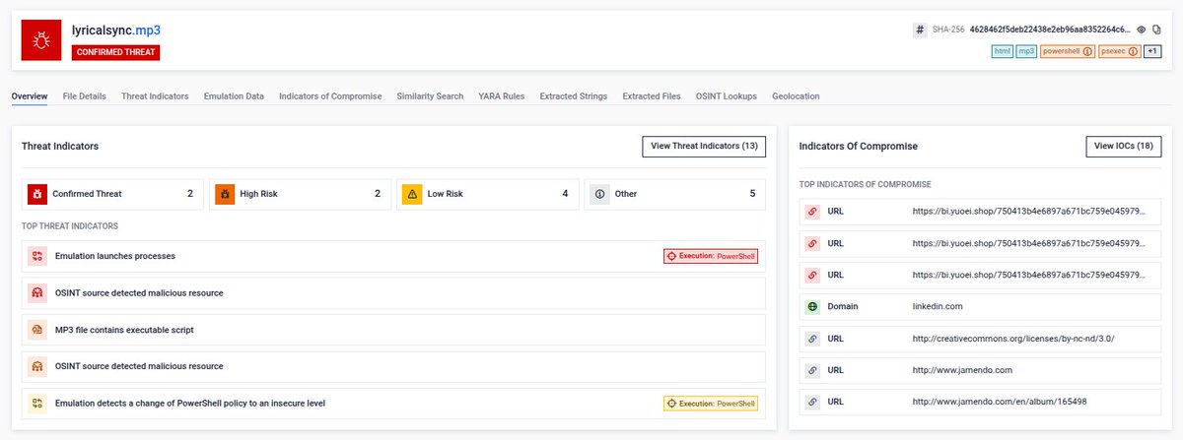Open the File Details tab
Image resolution: width=1183 pixels, height=440 pixels.
85,96
